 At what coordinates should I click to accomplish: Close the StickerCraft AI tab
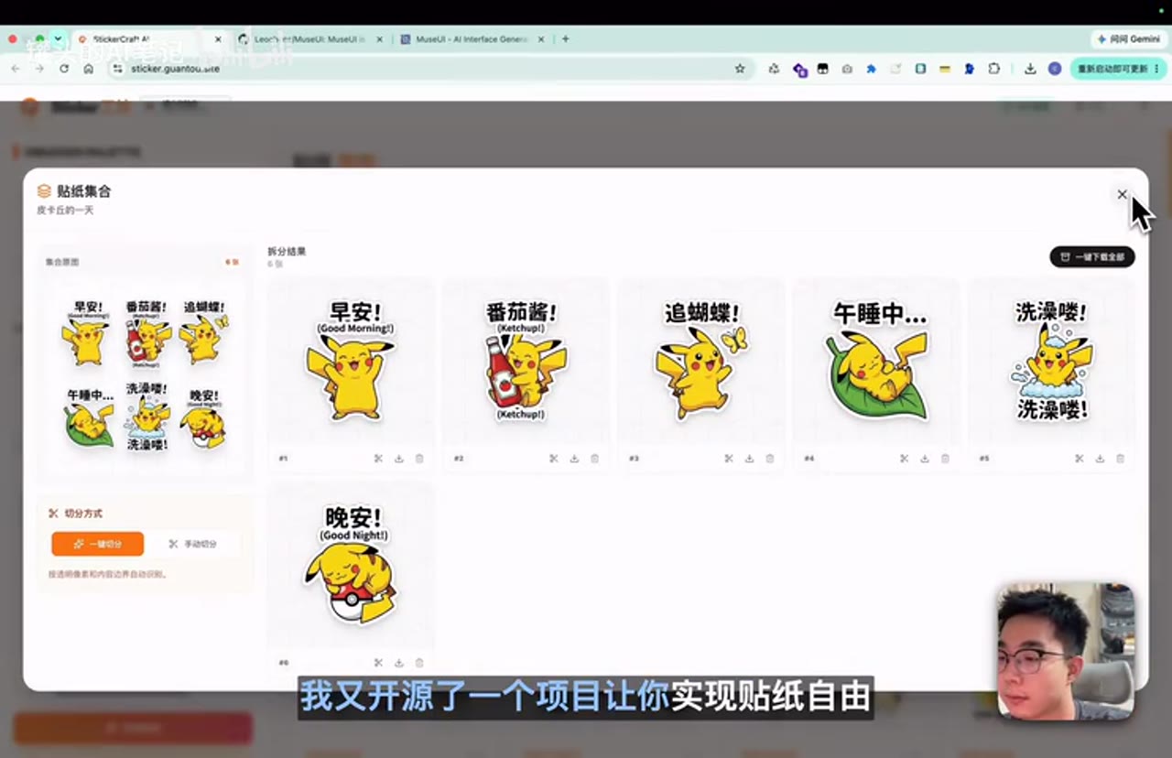[x=218, y=39]
